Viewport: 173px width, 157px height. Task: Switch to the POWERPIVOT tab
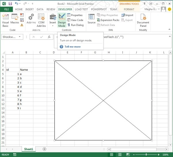click(99, 9)
